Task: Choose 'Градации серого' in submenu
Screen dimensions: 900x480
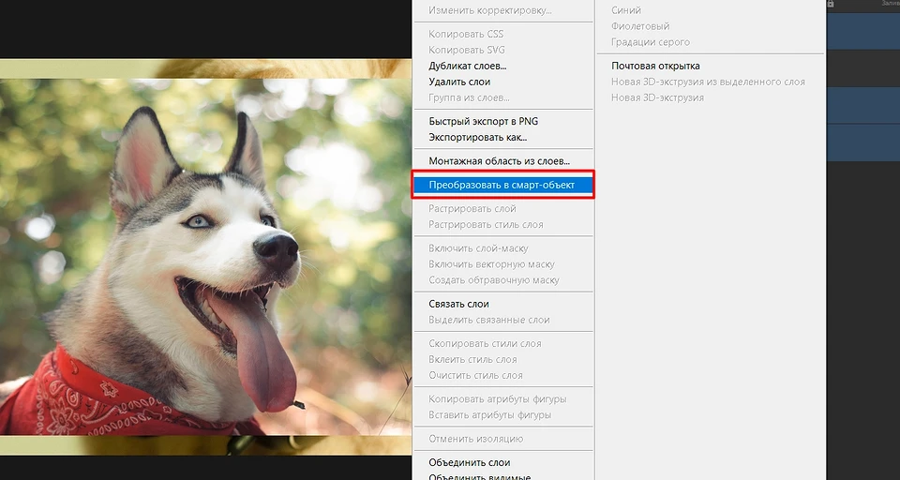Action: 650,42
